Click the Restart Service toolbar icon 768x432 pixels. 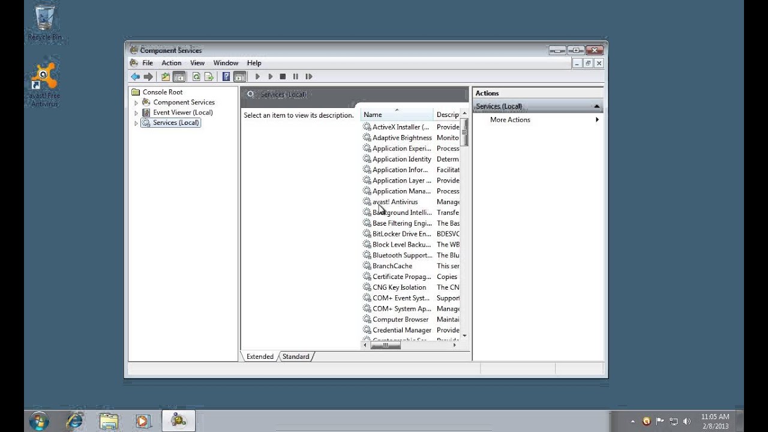click(x=309, y=77)
